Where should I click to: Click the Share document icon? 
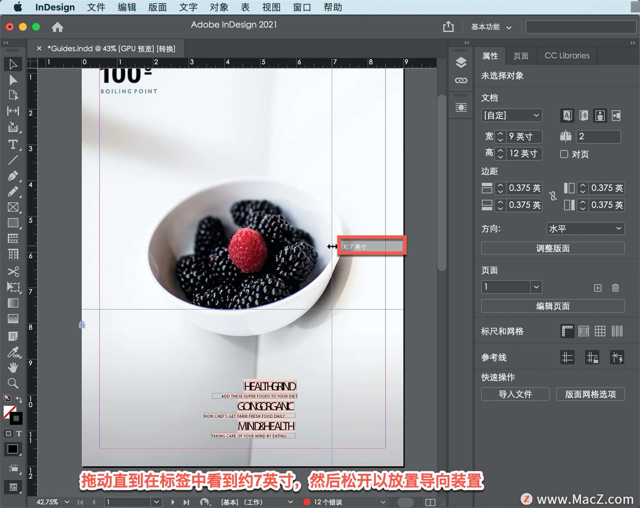(x=448, y=27)
